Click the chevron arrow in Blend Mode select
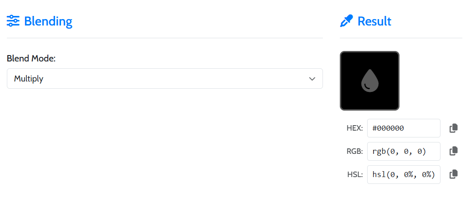Image resolution: width=466 pixels, height=198 pixels. [312, 79]
